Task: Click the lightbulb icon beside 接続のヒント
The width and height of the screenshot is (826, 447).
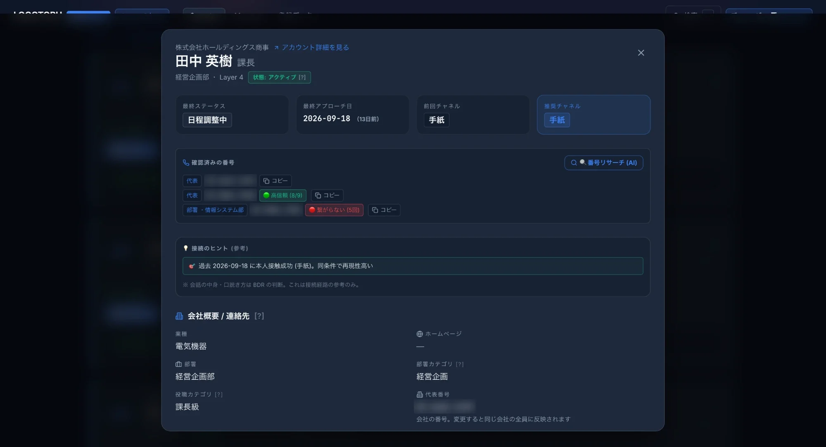Action: coord(186,248)
